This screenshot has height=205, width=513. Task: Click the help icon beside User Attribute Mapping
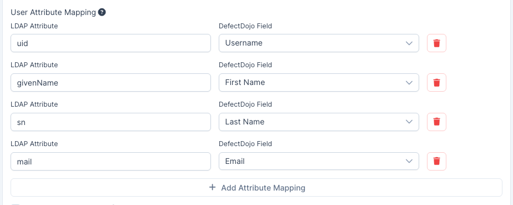(x=102, y=12)
